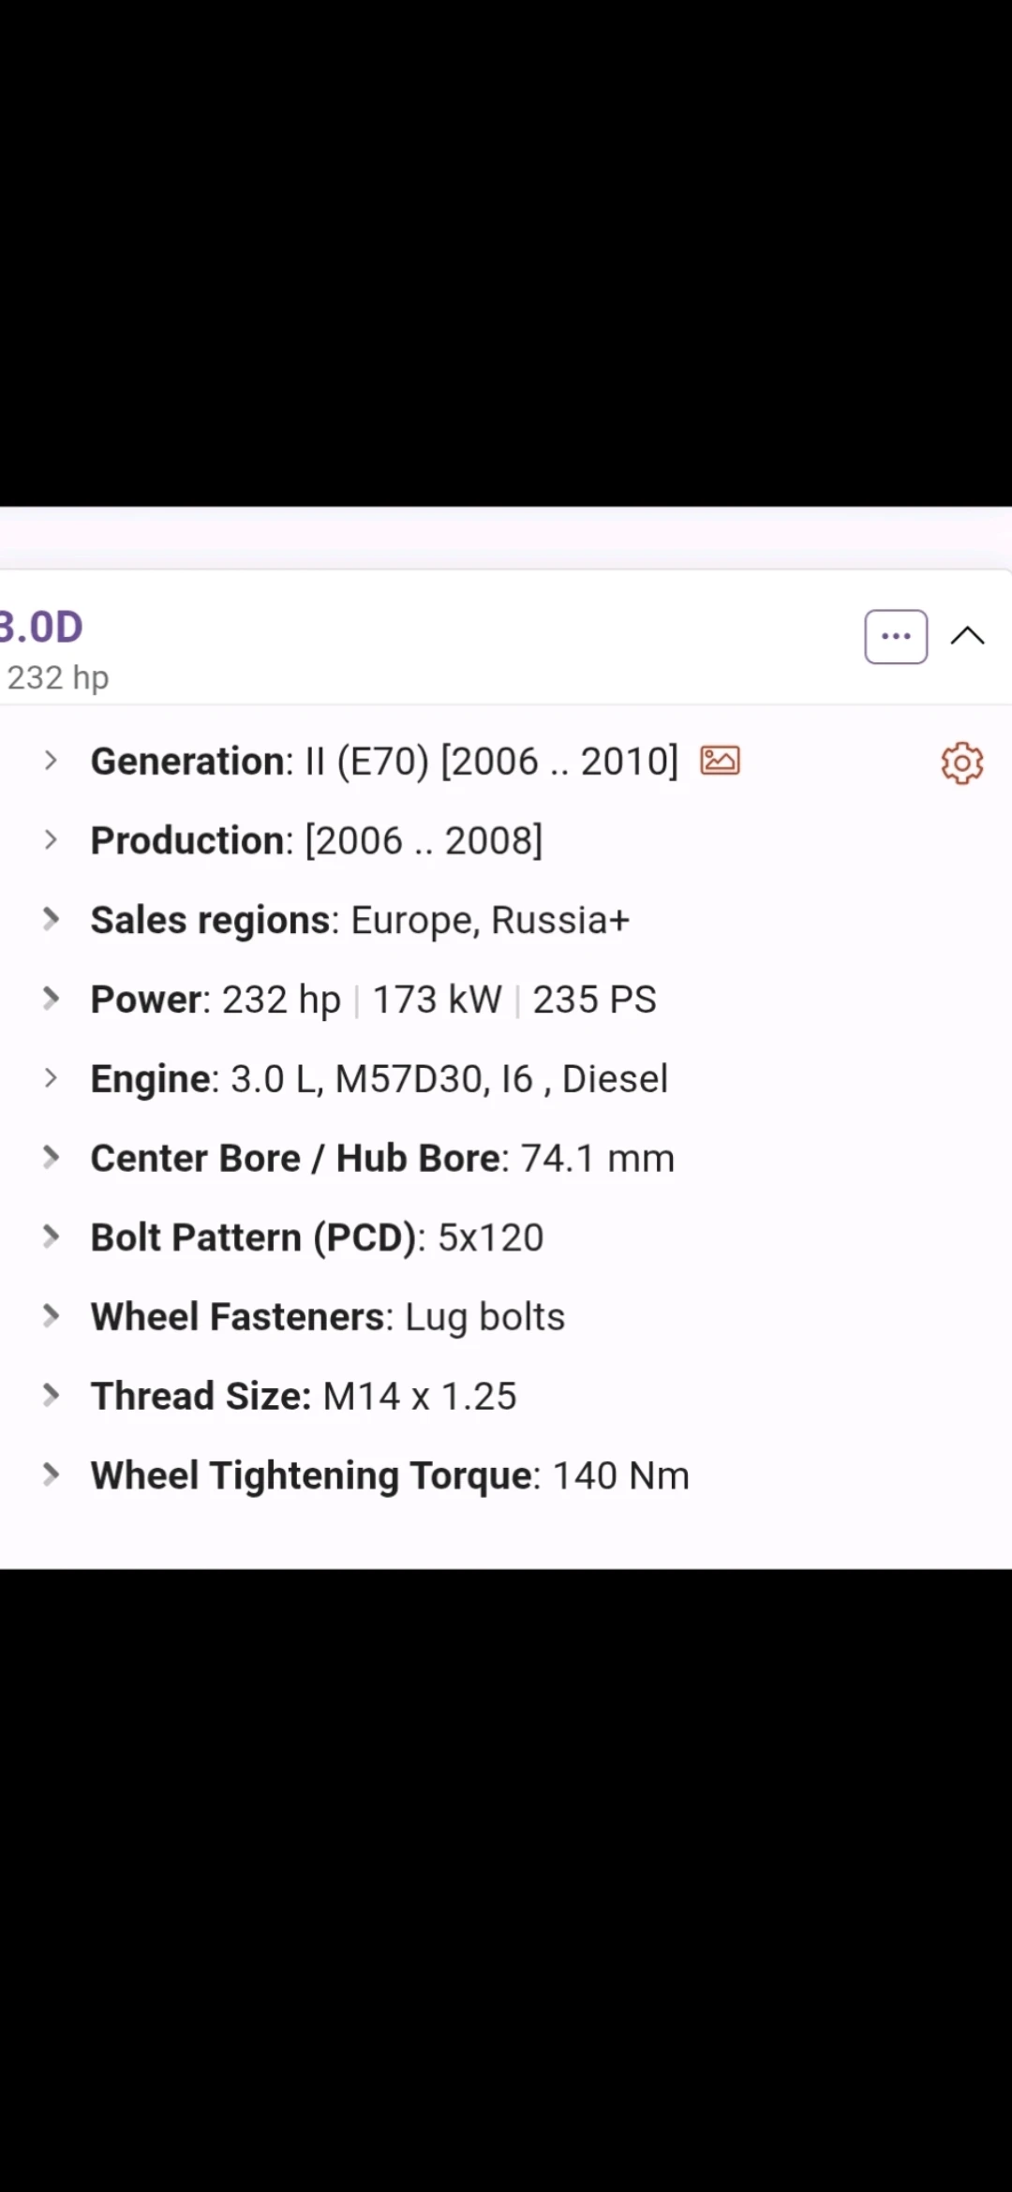Select the 3.0D engine title
1012x2192 pixels.
point(42,626)
